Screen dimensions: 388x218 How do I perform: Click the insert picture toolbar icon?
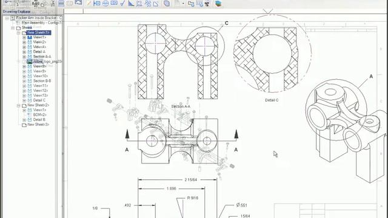point(78,2)
